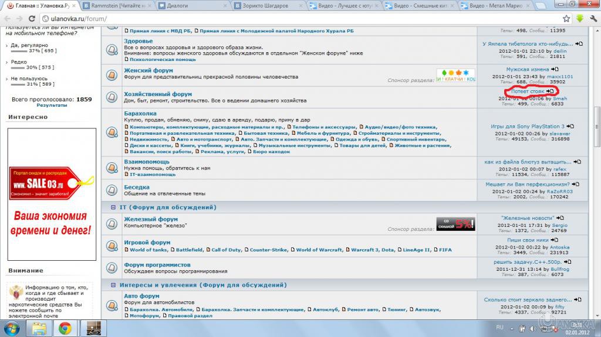Click the forum status icon next to Беседка
Viewport: 601px width, 337px height.
pyautogui.click(x=112, y=190)
